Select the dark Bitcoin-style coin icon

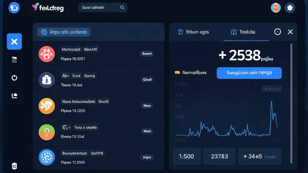pyautogui.click(x=47, y=80)
